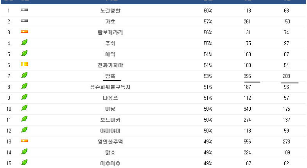The height and width of the screenshot is (168, 307).
Task: Click the gold bar icon next to 람보페라리
Action: (24, 32)
